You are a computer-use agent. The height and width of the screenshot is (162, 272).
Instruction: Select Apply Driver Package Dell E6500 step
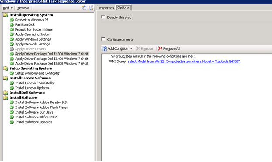click(52, 63)
